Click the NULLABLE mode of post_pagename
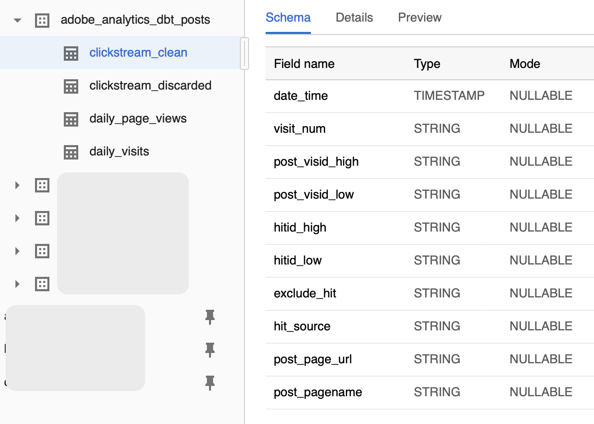 click(x=541, y=392)
